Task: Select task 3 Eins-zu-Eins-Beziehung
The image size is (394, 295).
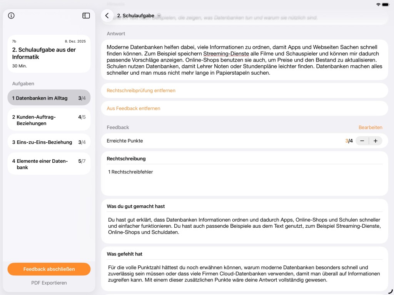Action: click(49, 142)
